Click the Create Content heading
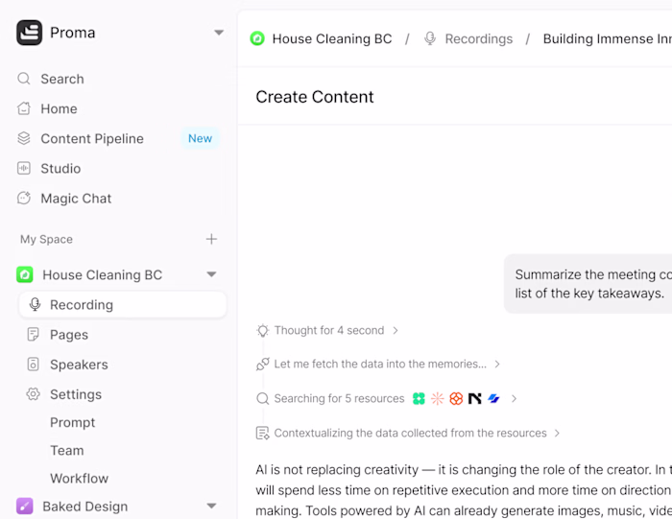 point(315,97)
